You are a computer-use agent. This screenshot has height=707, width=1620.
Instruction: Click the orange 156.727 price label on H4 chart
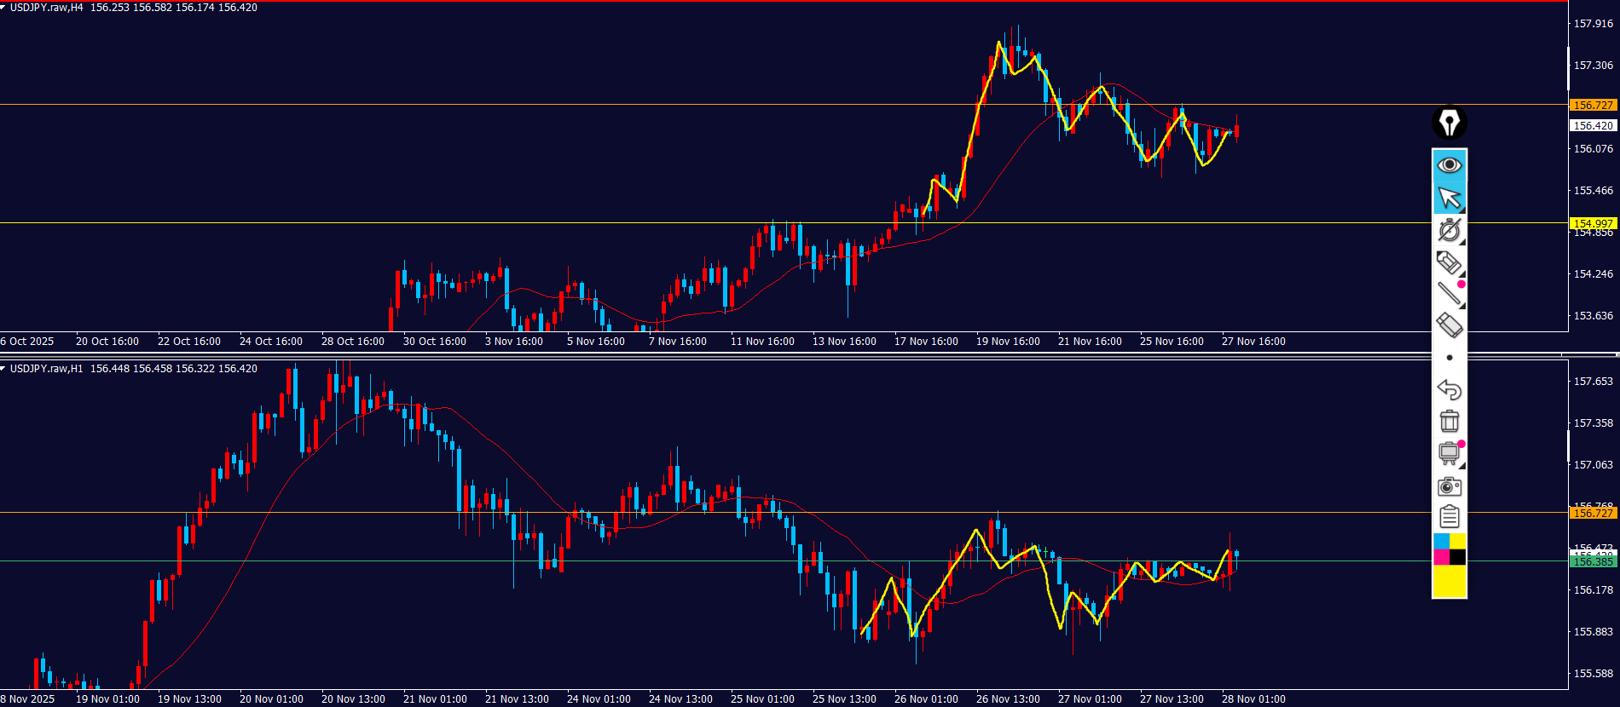point(1593,105)
